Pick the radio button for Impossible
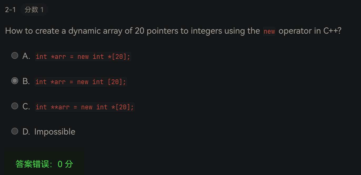 tap(15, 131)
